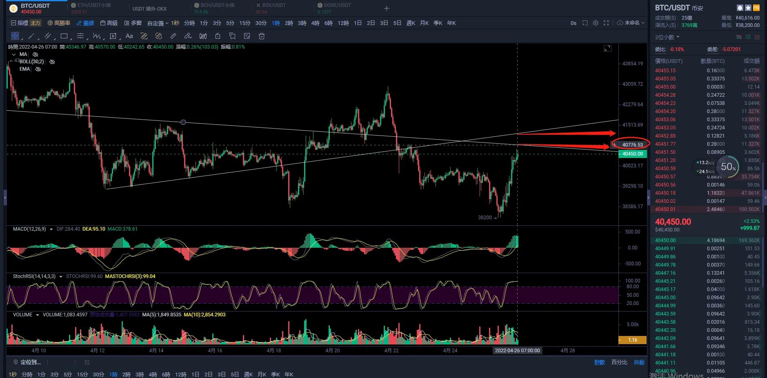
Task: Toggle the 畫線 drawing toolbar
Action: tap(85, 23)
